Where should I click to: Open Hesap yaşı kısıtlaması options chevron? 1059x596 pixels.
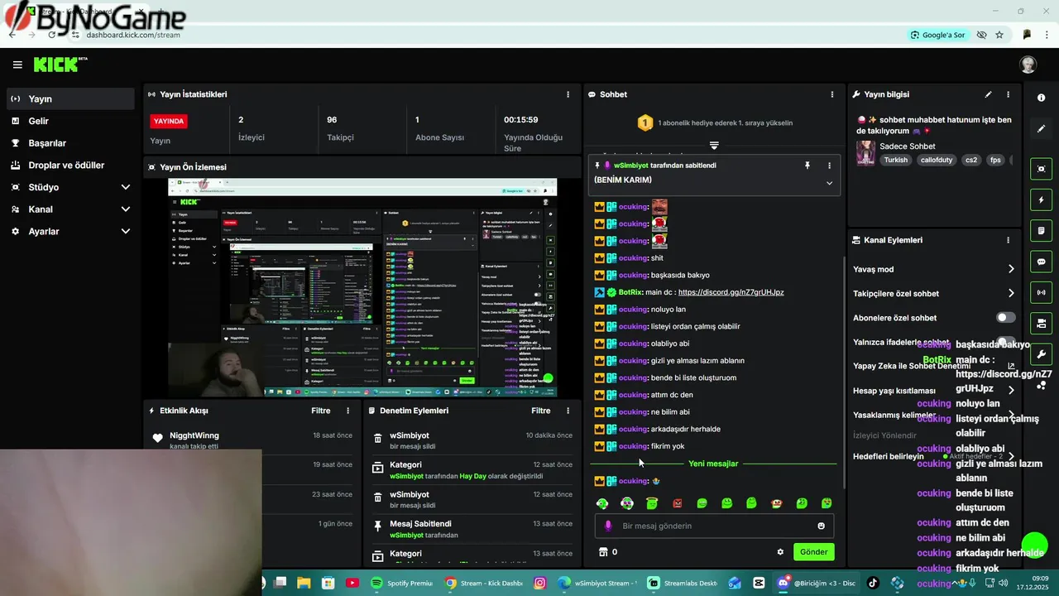coord(1011,390)
